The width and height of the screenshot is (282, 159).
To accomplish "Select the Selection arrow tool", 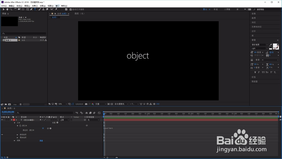I will (x=4, y=9).
